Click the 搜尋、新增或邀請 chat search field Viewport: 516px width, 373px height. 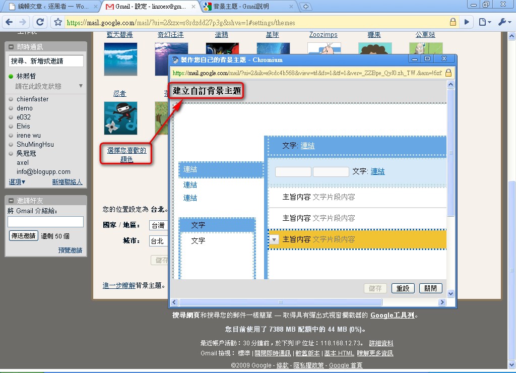[x=46, y=61]
